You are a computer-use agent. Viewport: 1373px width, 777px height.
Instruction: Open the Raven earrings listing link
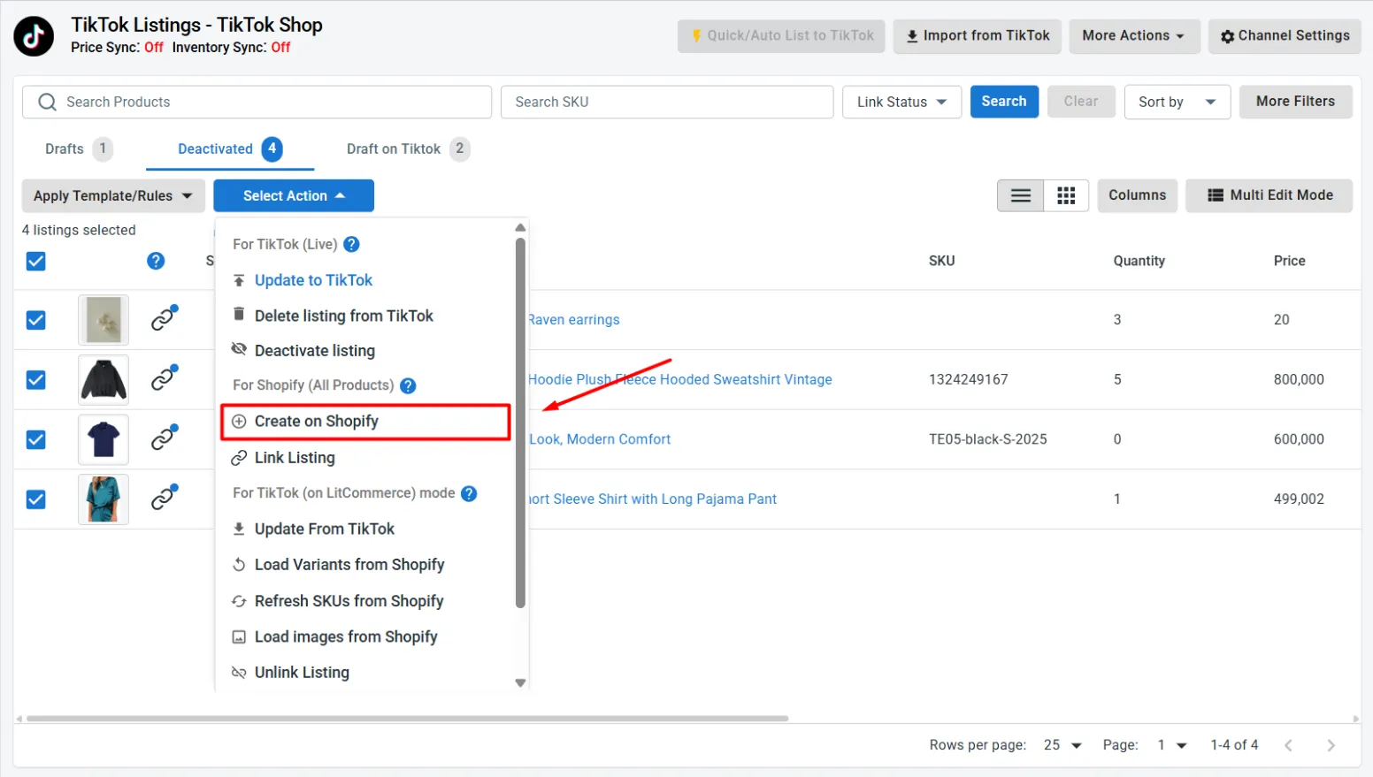[x=574, y=320]
